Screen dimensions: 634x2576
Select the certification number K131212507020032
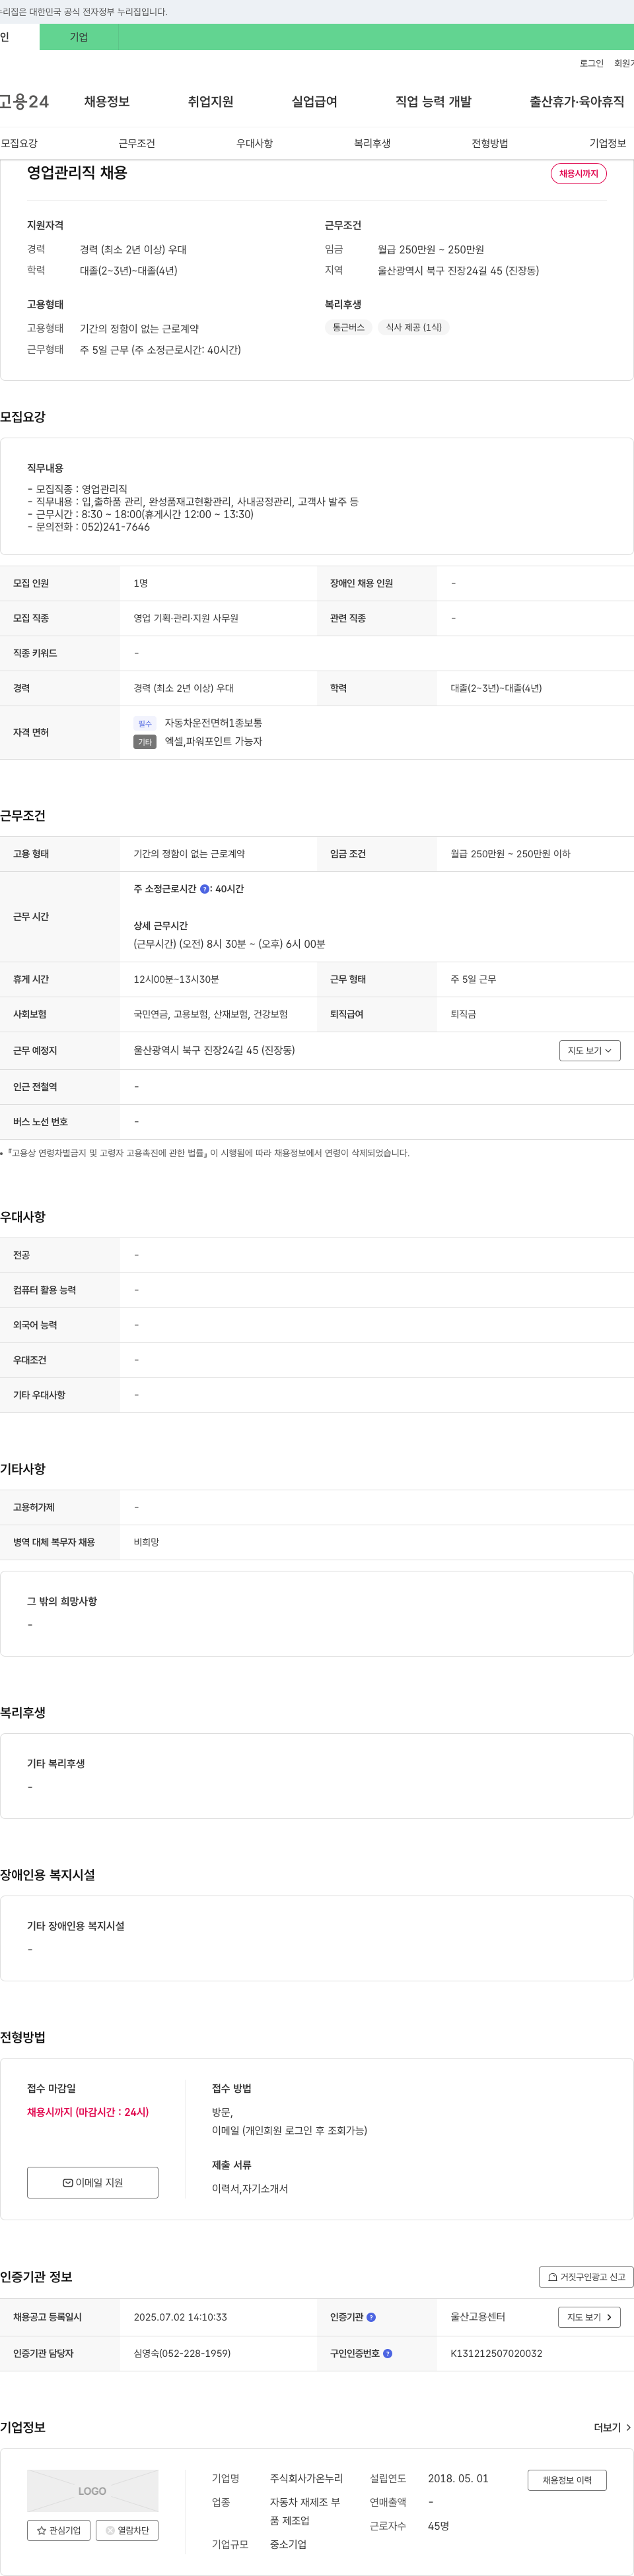pos(496,2353)
